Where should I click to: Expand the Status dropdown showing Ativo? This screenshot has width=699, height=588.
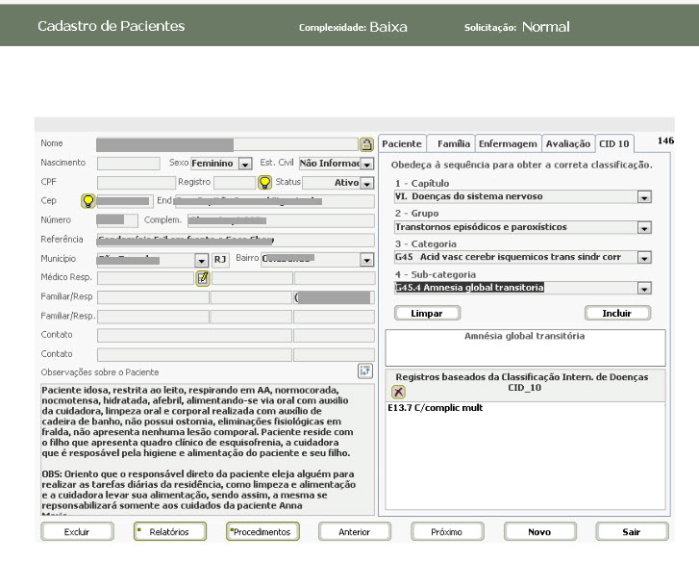366,183
